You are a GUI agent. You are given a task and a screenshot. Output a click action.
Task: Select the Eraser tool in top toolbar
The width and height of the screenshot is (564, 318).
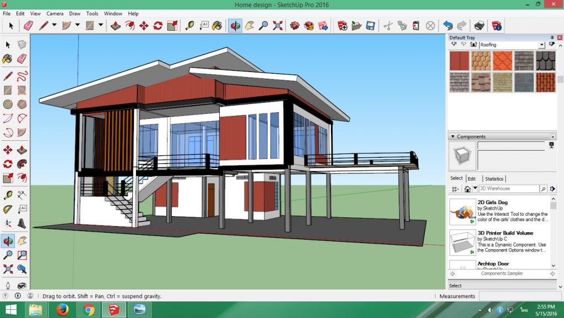point(29,25)
